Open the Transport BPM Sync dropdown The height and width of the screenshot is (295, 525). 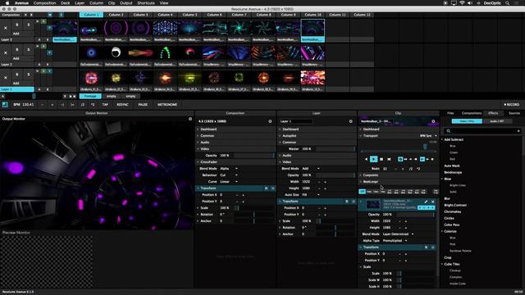tap(428, 136)
